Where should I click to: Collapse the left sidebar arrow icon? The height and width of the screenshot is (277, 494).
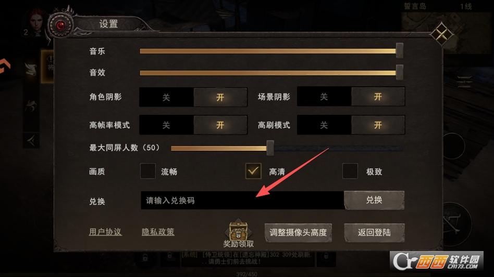[31, 140]
